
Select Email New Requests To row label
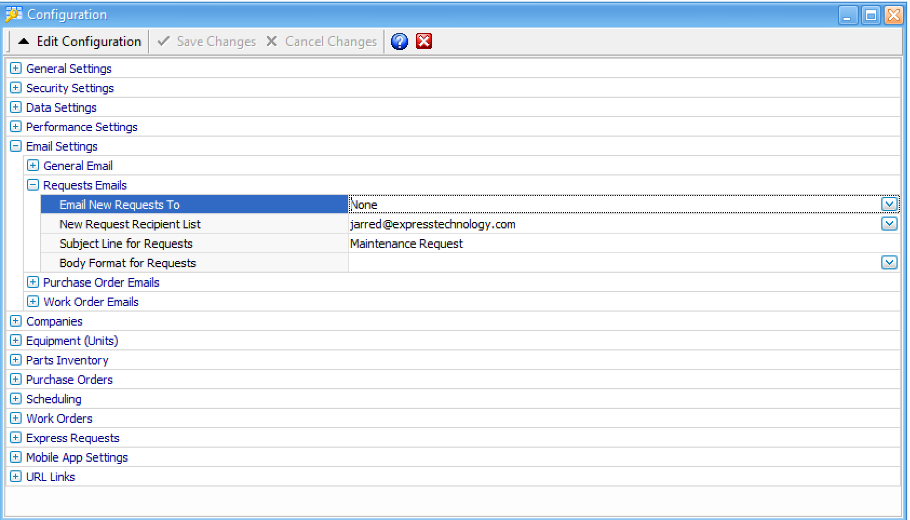coord(119,205)
